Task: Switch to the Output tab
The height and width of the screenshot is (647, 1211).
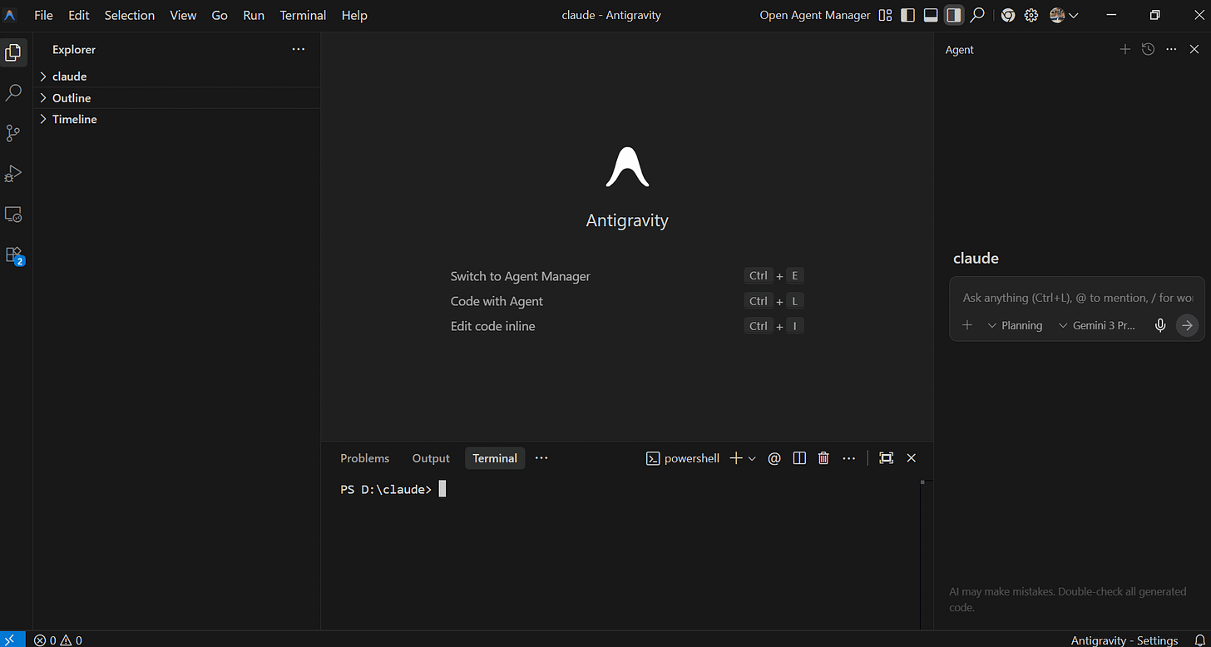Action: point(431,458)
